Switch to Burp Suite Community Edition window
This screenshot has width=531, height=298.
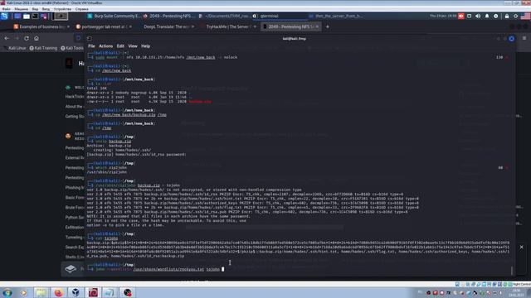tap(114, 16)
